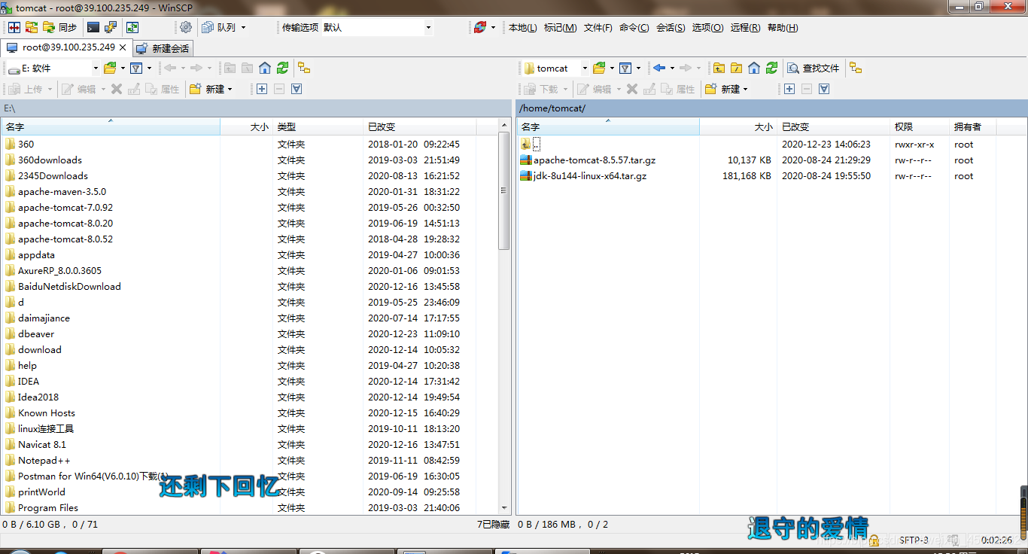Image resolution: width=1028 pixels, height=554 pixels.
Task: Open the 远程(R) menu
Action: [x=745, y=28]
